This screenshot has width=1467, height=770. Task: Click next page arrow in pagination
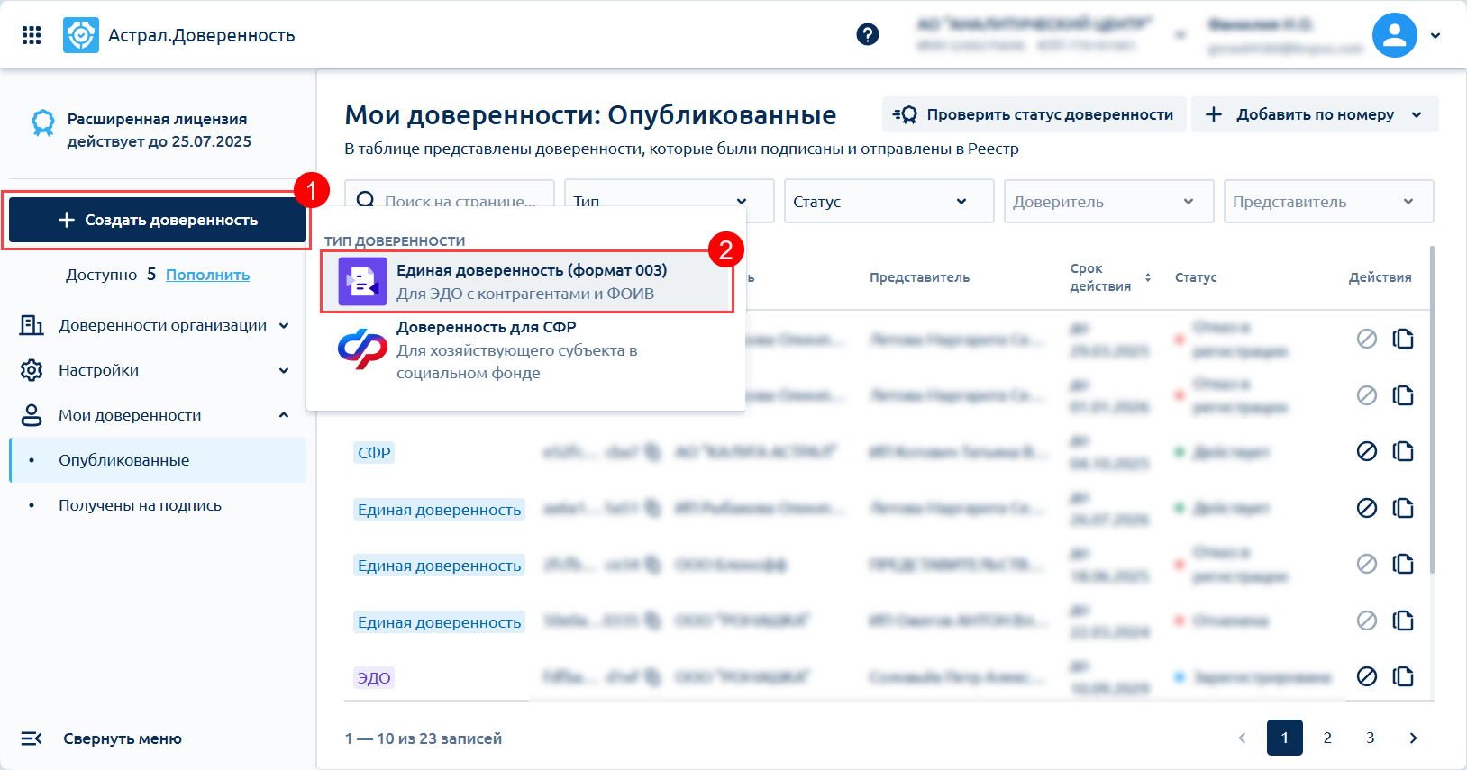coord(1413,738)
